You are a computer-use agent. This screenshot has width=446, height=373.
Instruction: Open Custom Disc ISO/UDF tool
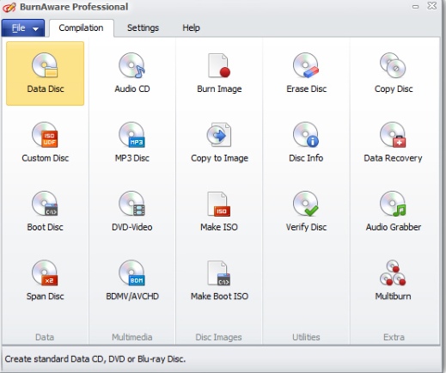[46, 143]
